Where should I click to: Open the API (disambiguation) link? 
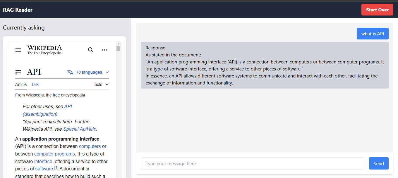click(47, 110)
